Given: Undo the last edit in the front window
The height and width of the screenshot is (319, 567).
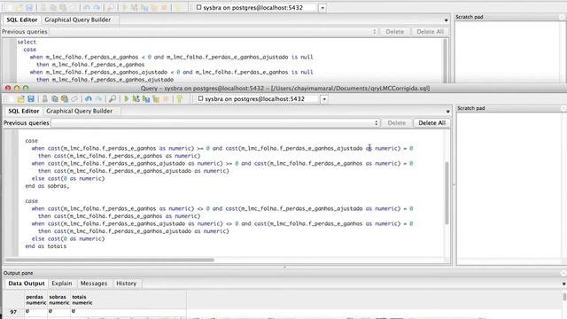Looking at the screenshot, I should tap(89, 98).
